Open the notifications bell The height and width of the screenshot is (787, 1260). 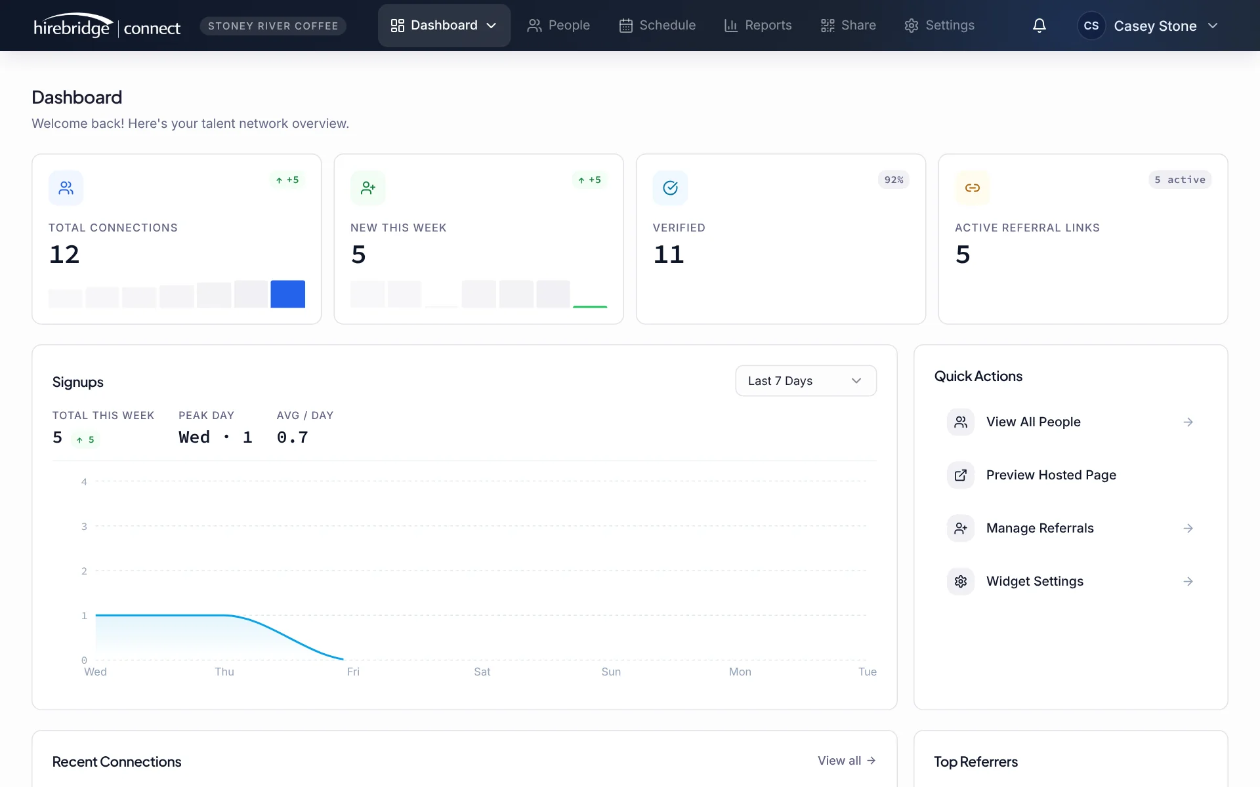click(1039, 26)
